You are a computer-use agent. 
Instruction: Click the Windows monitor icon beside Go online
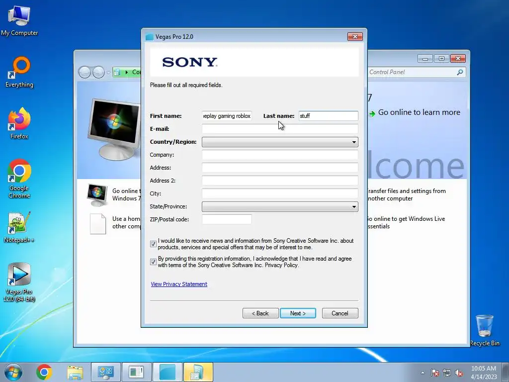point(97,195)
